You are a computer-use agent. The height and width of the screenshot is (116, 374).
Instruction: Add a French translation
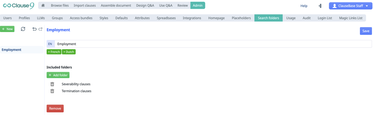click(54, 52)
